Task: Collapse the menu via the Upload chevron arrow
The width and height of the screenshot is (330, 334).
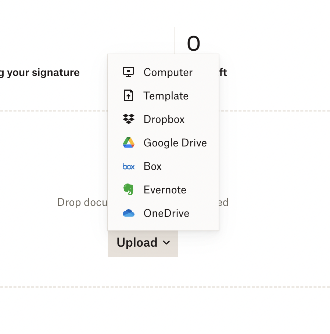Action: point(166,243)
